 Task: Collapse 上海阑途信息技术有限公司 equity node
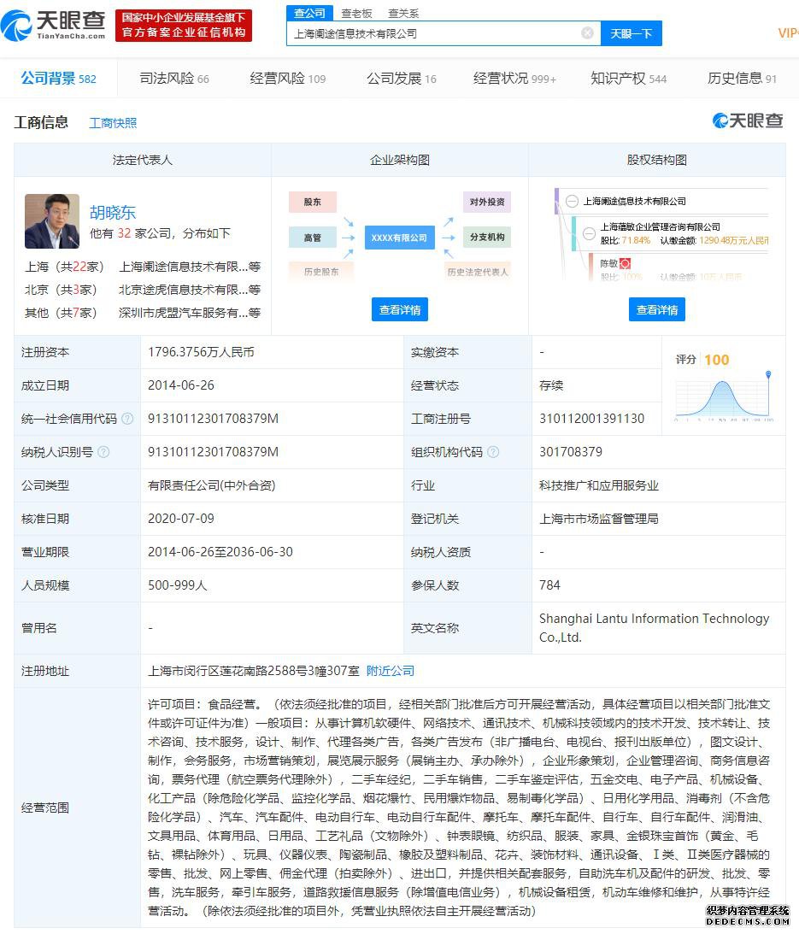click(x=572, y=202)
